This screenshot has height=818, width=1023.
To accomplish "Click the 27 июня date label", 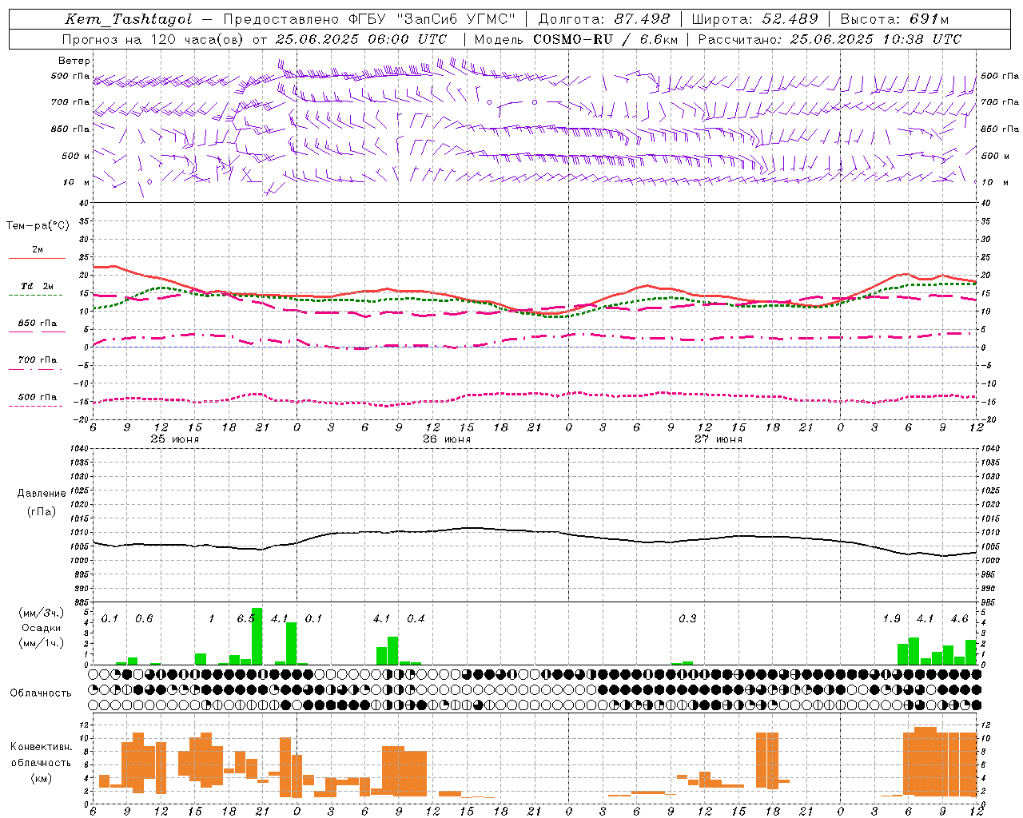I will coord(718,439).
